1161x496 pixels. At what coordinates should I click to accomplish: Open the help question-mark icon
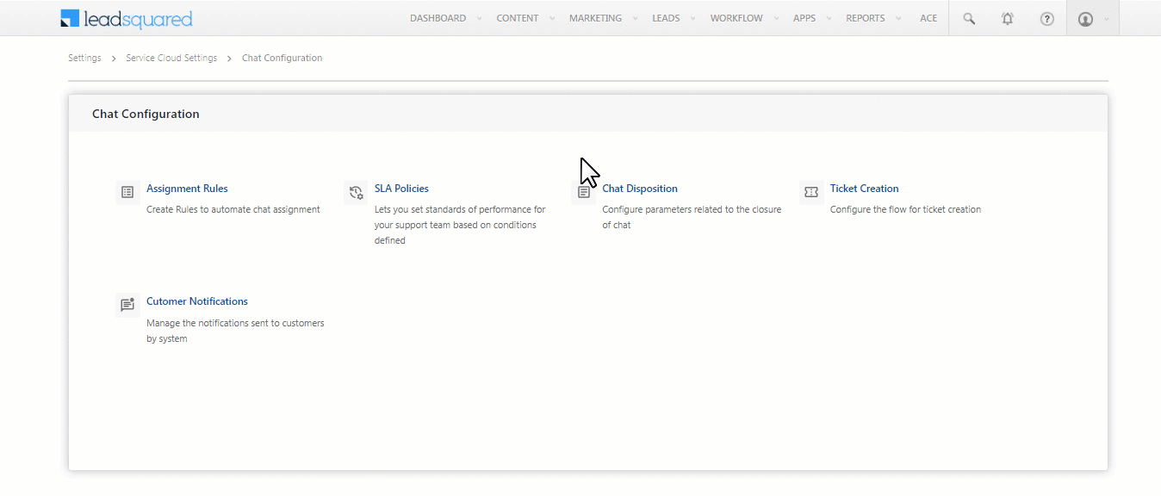pyautogui.click(x=1046, y=17)
